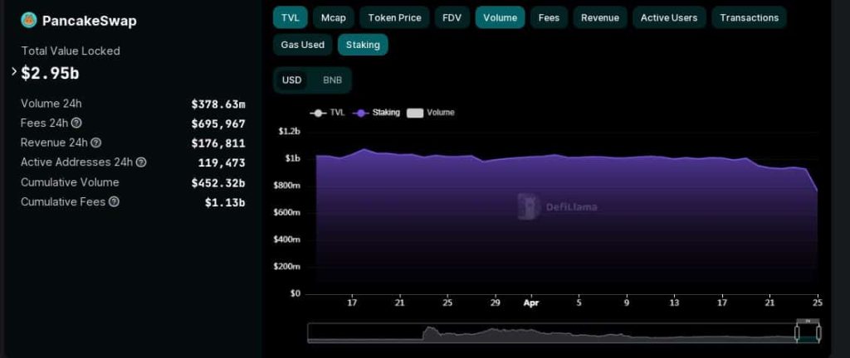Click the help icon beside Revenue 24h

click(x=96, y=143)
